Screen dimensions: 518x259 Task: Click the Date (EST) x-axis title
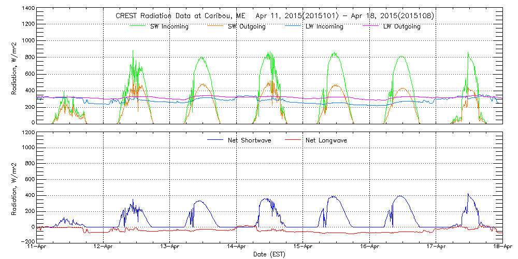coord(270,254)
